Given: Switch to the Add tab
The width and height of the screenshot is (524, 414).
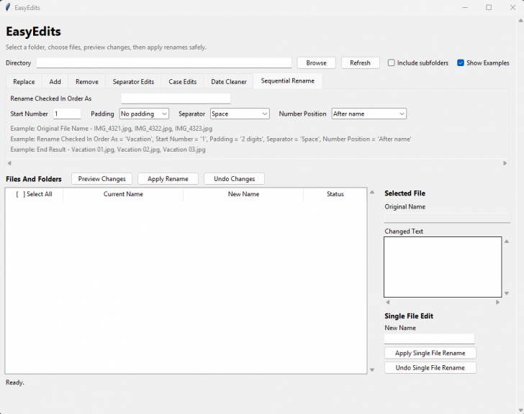Looking at the screenshot, I should pos(55,82).
